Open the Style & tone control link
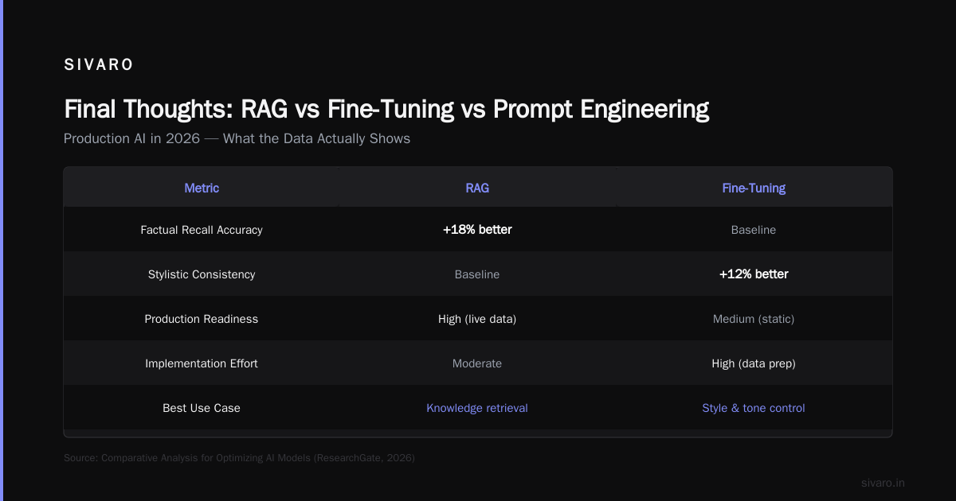Image resolution: width=956 pixels, height=501 pixels. point(754,408)
